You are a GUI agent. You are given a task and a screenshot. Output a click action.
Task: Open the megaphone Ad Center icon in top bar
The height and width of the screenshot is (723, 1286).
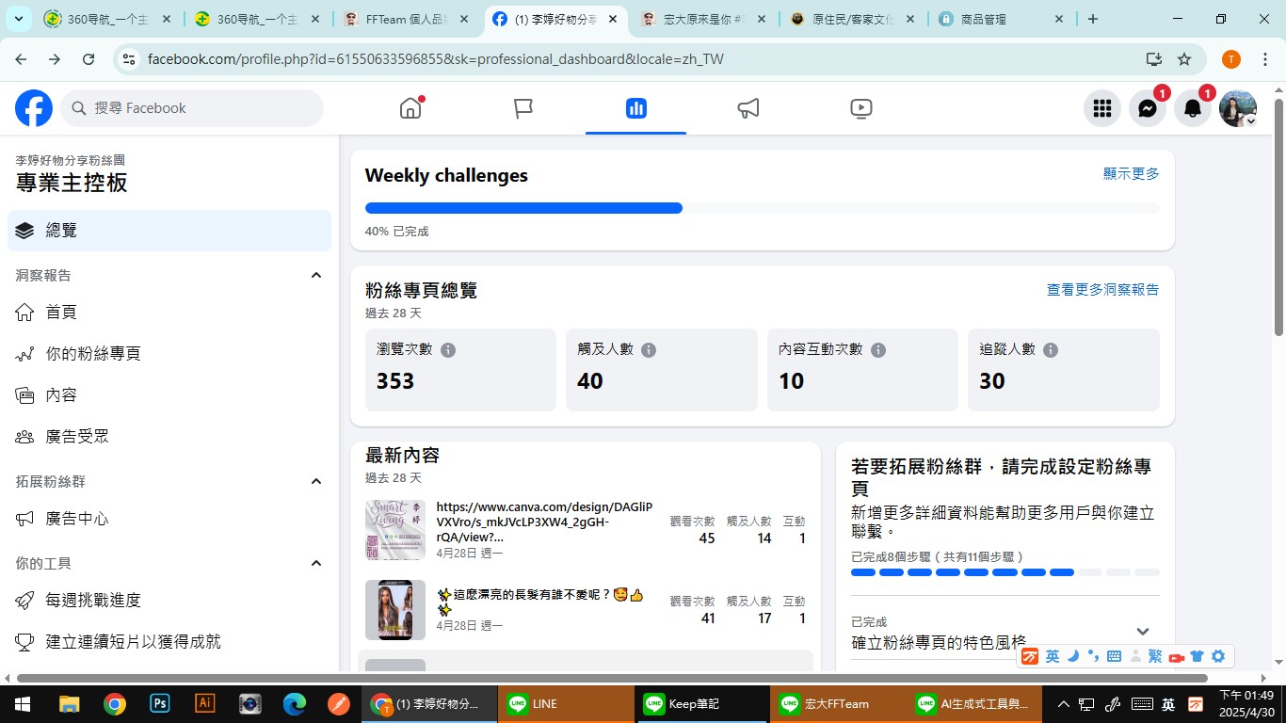click(x=748, y=108)
